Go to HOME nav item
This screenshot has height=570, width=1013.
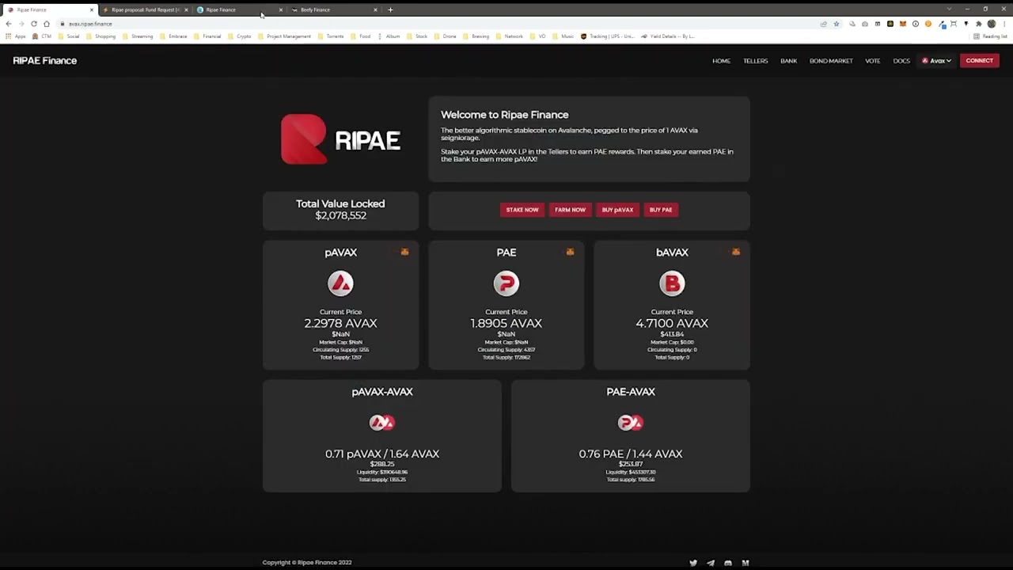tap(721, 61)
